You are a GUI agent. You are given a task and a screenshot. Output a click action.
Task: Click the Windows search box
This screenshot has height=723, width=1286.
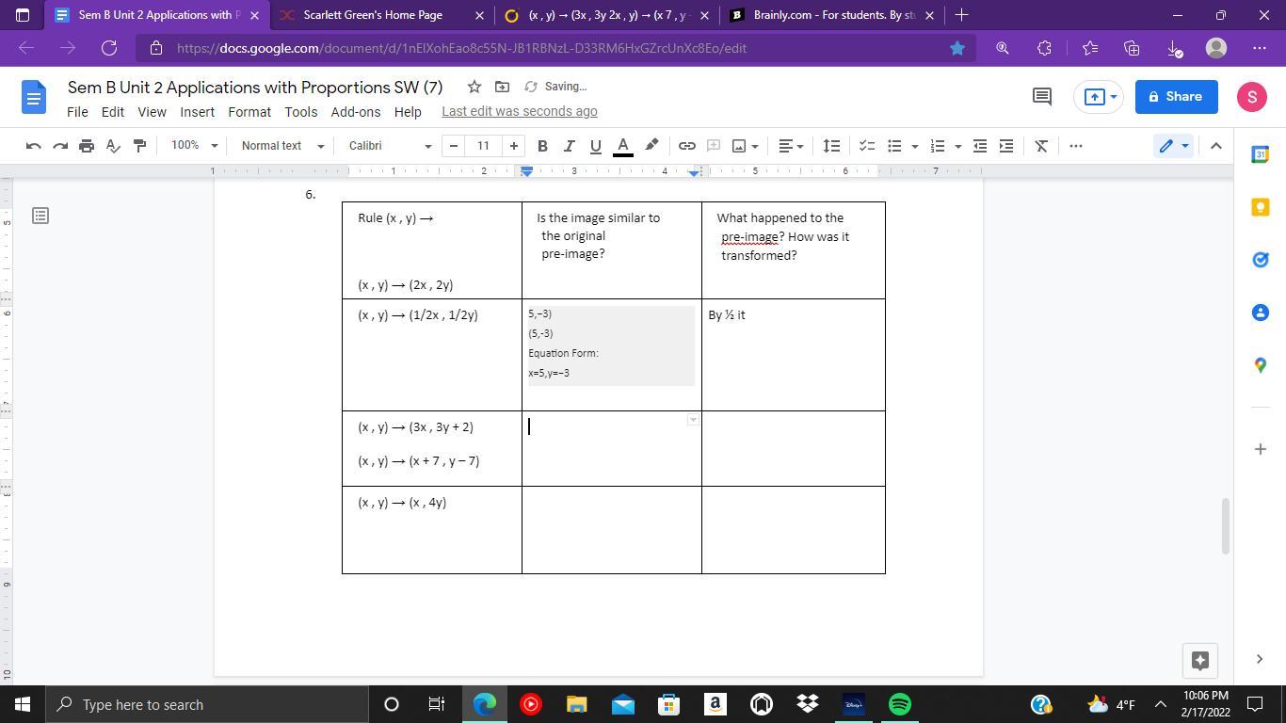(207, 704)
